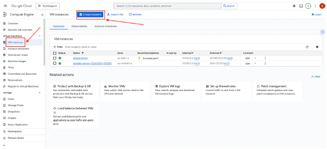Hide the Related actions section
The width and height of the screenshot is (327, 149).
tap(316, 77)
